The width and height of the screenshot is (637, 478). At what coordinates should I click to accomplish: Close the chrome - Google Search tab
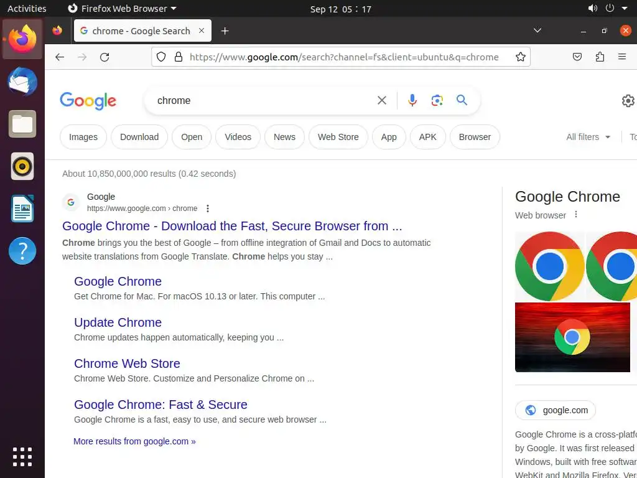click(202, 30)
